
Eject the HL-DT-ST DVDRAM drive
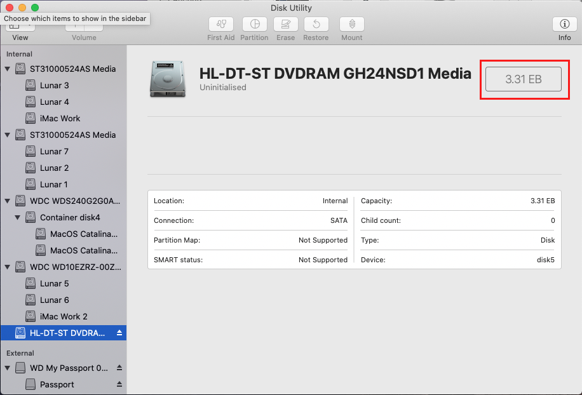pyautogui.click(x=119, y=333)
